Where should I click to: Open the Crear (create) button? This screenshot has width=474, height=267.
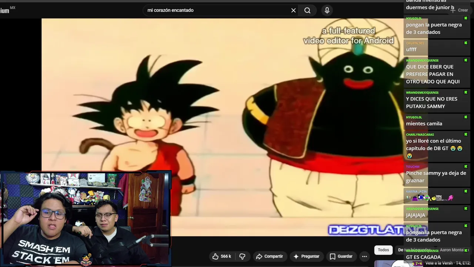[x=459, y=10]
